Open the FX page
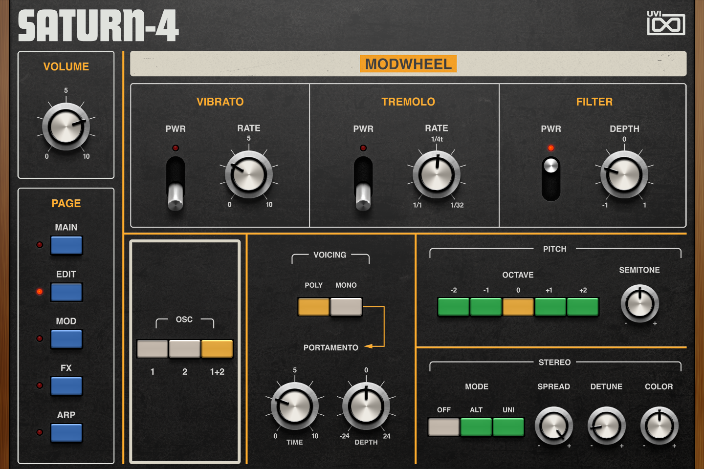 [x=66, y=386]
